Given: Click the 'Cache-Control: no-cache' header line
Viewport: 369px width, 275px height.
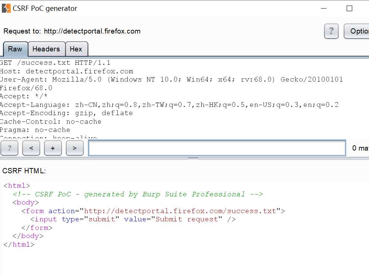Looking at the screenshot, I should (x=51, y=121).
